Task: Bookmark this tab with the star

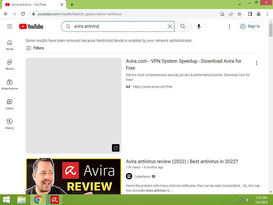Action: (x=239, y=14)
